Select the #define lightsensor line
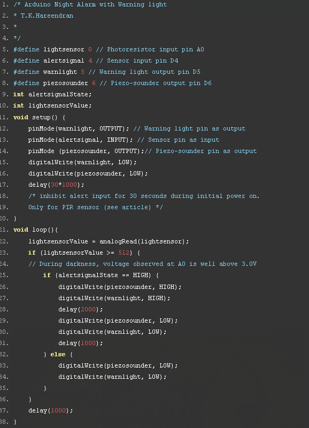 pos(109,49)
